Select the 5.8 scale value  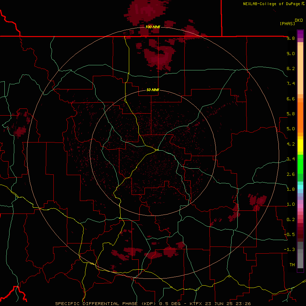[291, 114]
